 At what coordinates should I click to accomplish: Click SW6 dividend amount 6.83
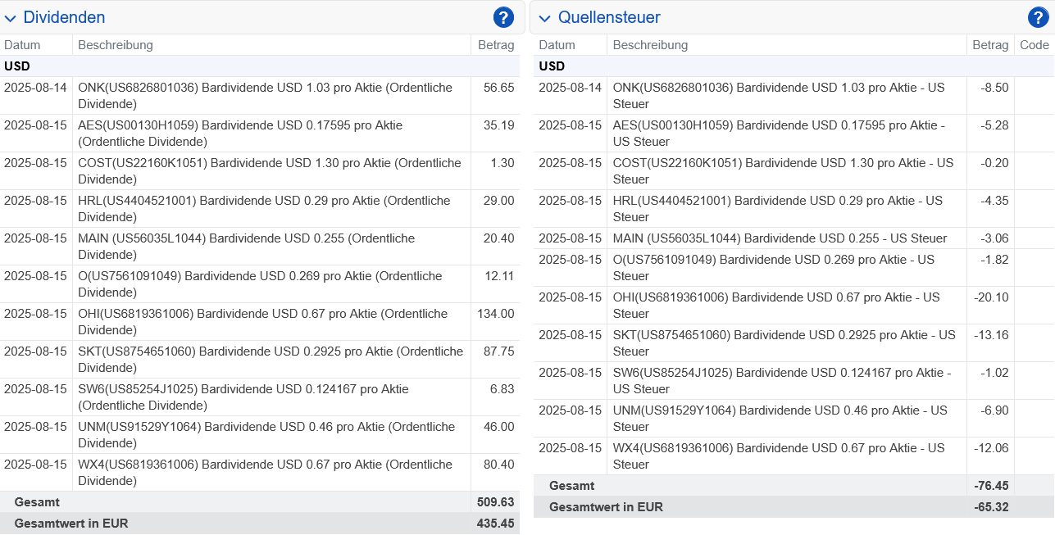[x=502, y=389]
